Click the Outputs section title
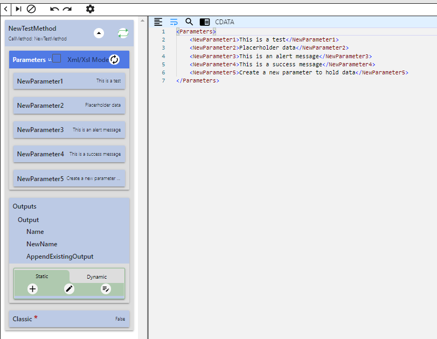The height and width of the screenshot is (339, 437). click(25, 206)
